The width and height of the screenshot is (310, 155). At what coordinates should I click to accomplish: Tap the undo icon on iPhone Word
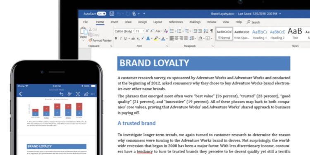pos(62,94)
